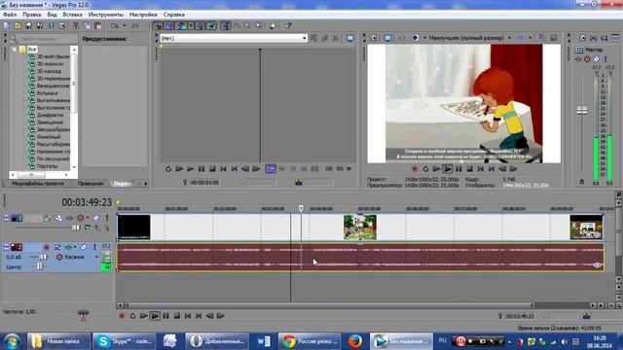This screenshot has height=350, width=623.
Task: Open a project with the folder icon
Action: tap(18, 26)
